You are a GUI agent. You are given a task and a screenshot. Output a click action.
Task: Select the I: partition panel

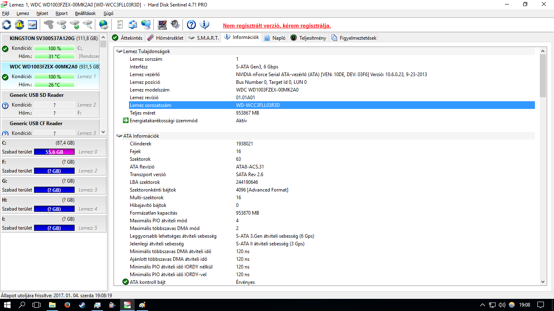(x=54, y=223)
